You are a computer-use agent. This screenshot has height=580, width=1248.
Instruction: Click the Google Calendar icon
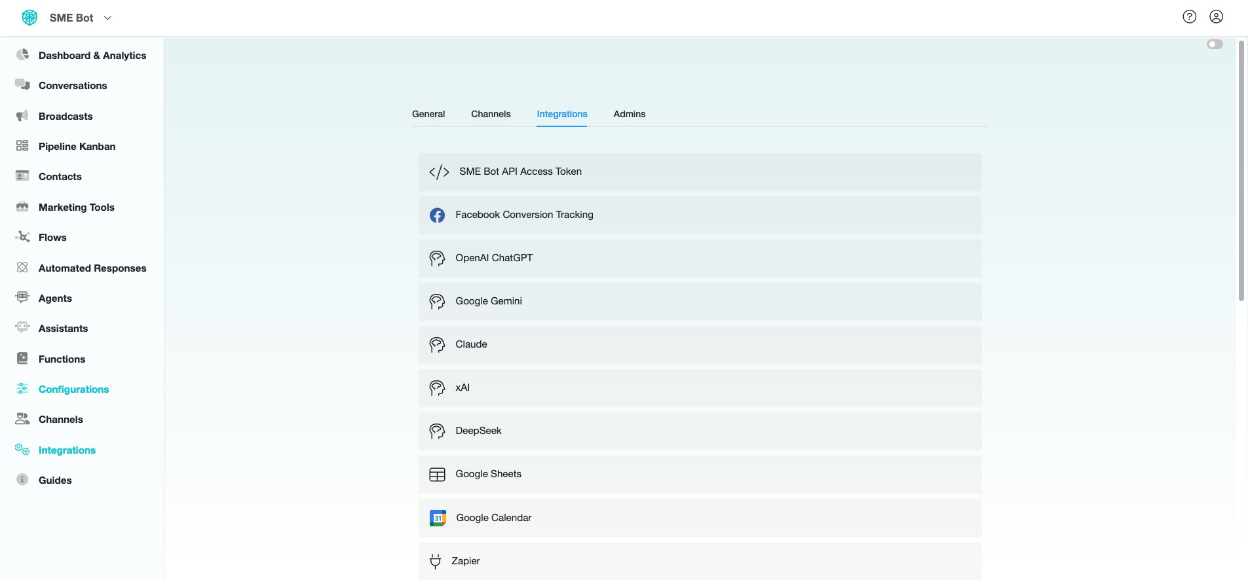pos(438,518)
